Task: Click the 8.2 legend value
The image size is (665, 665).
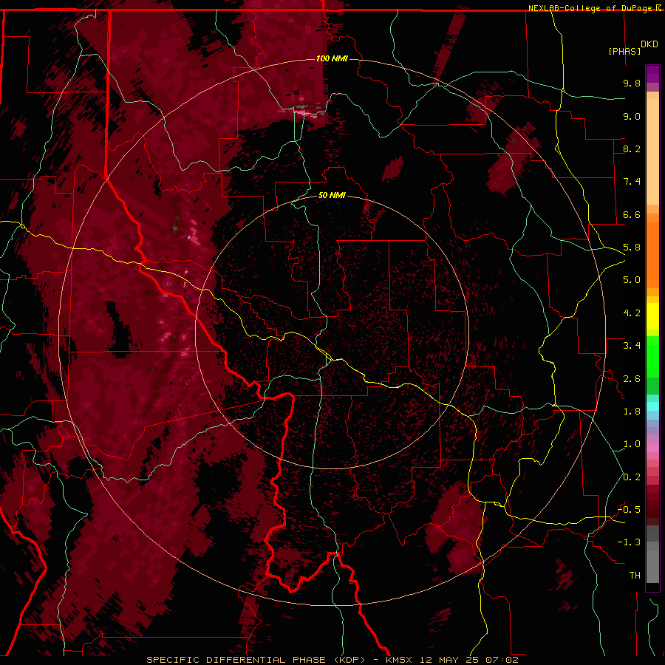Action: pos(632,149)
